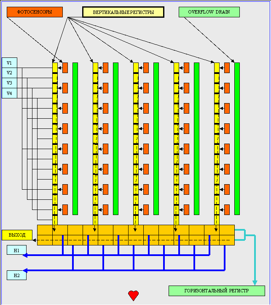Viewport: 271px width, 305px height.
Task: Select the V2 signal box
Action: click(x=9, y=73)
